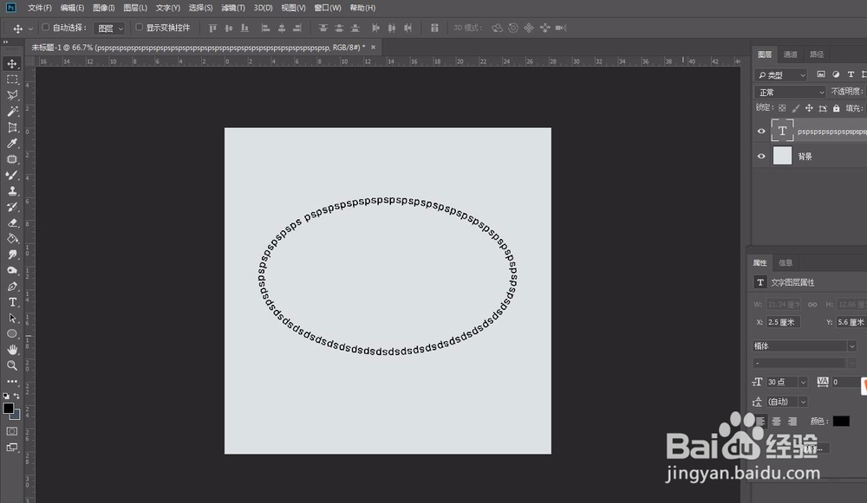Toggle Quick Mask mode icon

point(12,431)
